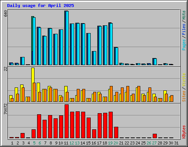Click the 22 sites axis label

6,69
